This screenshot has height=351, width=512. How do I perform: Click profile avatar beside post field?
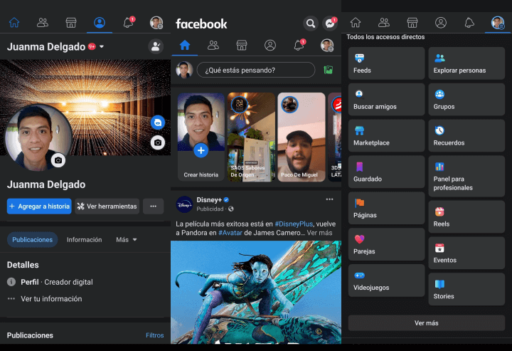click(184, 70)
